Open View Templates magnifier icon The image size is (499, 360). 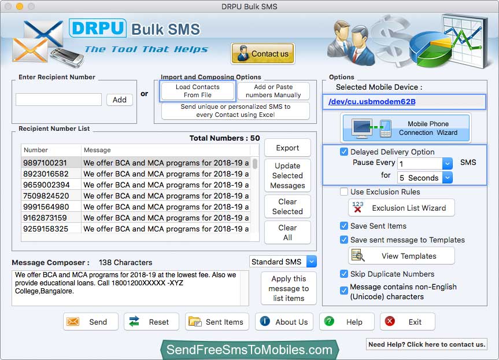tap(358, 256)
